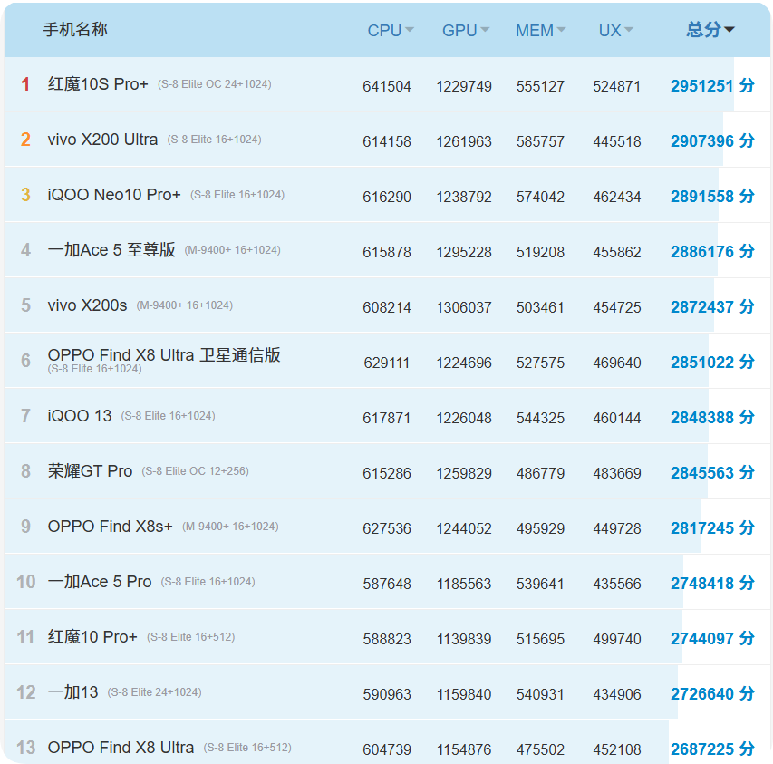Select the 荣耀GT Pro phone name

coord(91,470)
